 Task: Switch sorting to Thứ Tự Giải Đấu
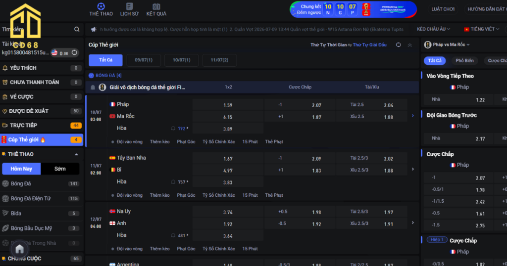coord(369,45)
